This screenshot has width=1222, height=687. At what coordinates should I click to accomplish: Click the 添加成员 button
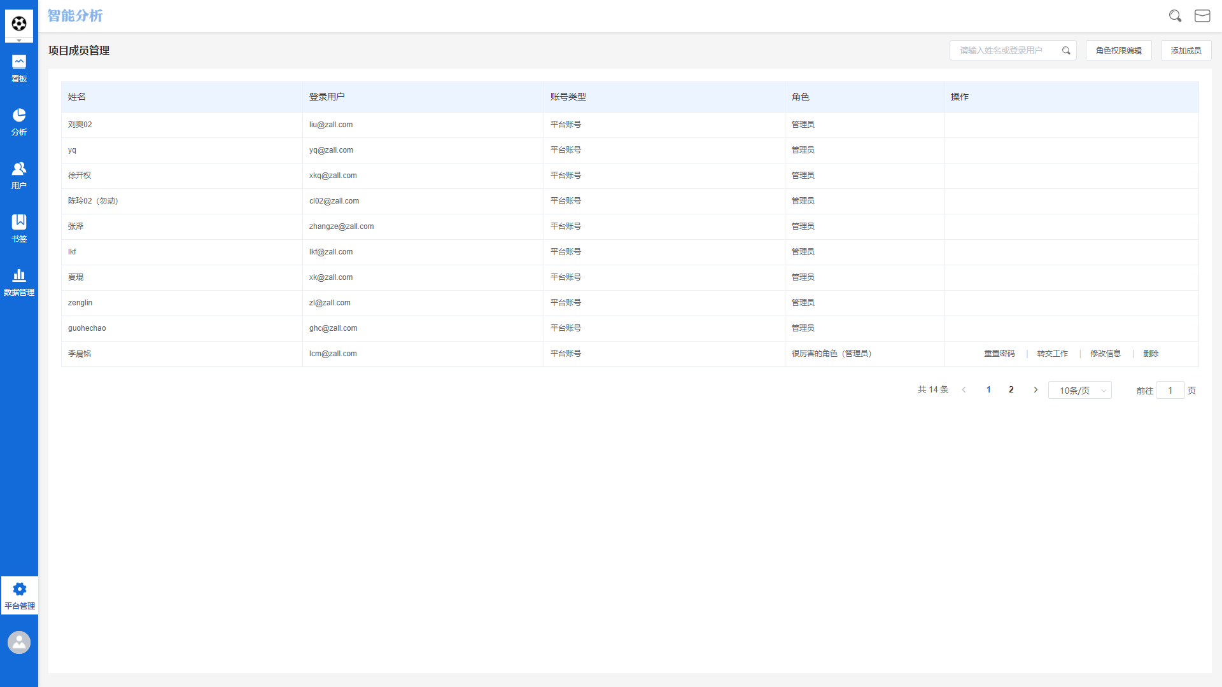(1186, 50)
